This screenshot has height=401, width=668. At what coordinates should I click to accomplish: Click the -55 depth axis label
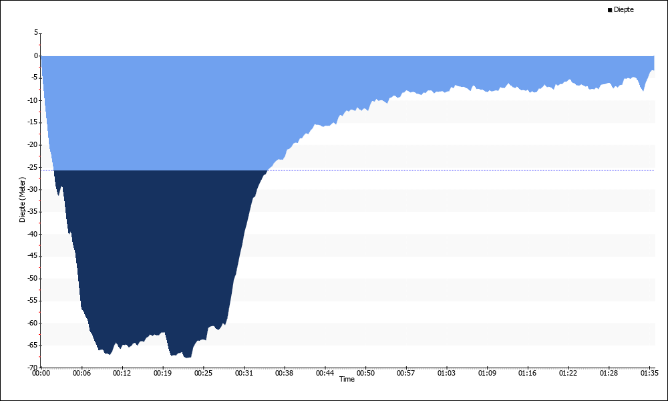(33, 301)
